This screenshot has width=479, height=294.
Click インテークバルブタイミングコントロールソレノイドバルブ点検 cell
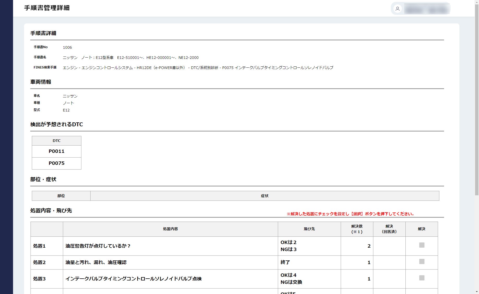(170, 279)
